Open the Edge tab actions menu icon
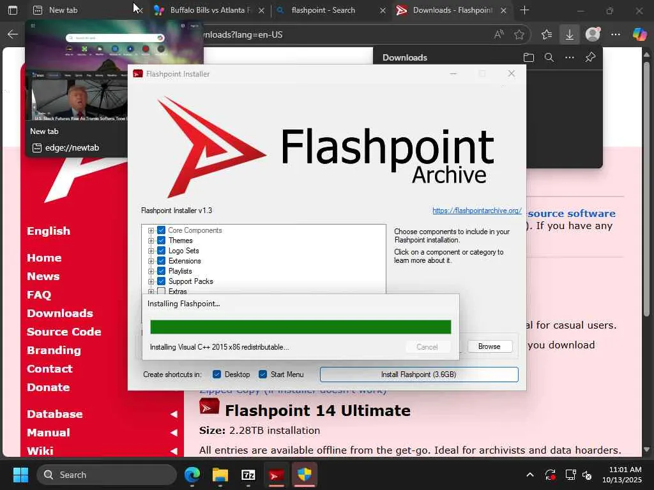Image resolution: width=654 pixels, height=490 pixels. coord(13,10)
